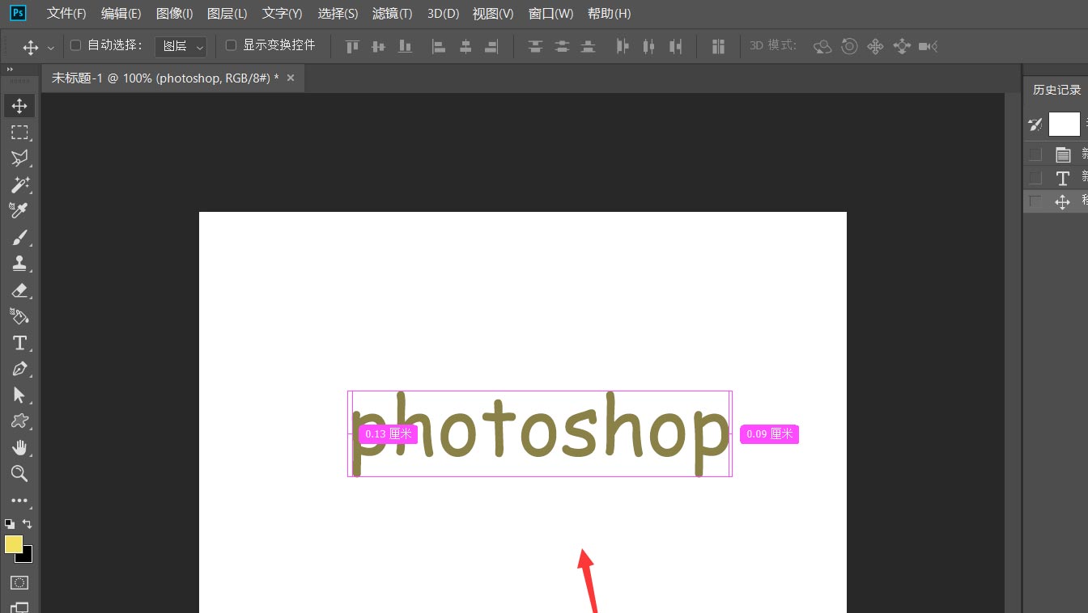
Task: Click the Auto-Align Layers icon
Action: pos(718,47)
